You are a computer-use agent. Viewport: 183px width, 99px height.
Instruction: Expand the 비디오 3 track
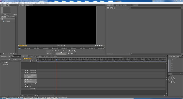pyautogui.click(x=30, y=70)
